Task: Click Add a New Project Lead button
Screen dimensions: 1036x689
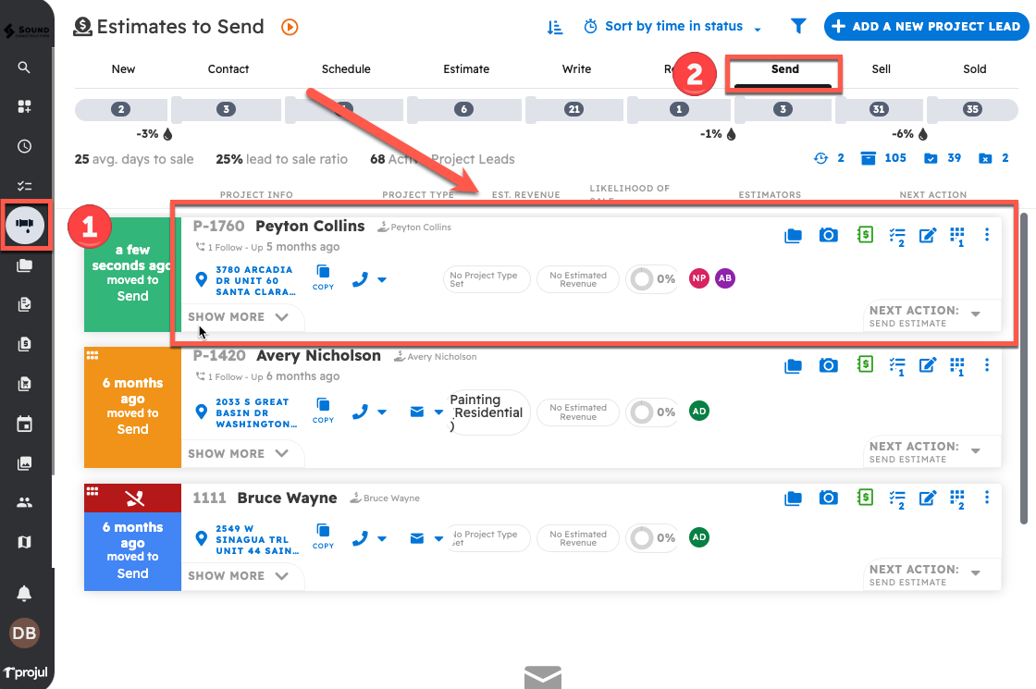Action: (x=926, y=27)
